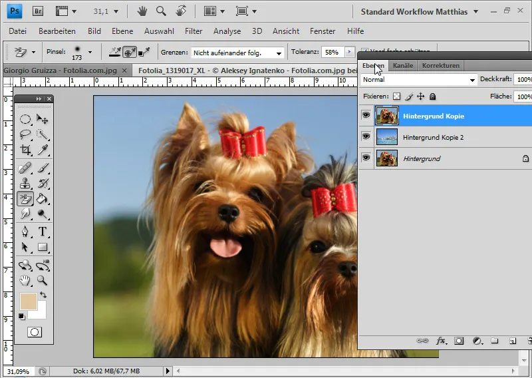Select the Elliptical Marquee tool
532x378 pixels.
pyautogui.click(x=25, y=119)
